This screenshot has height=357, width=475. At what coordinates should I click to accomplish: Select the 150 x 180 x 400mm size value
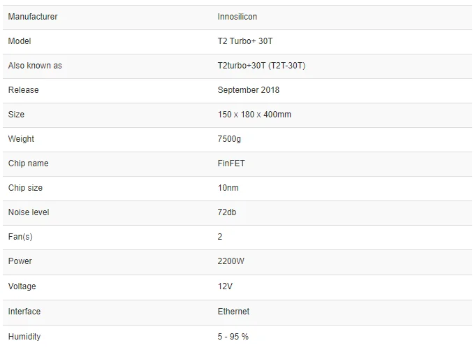254,115
